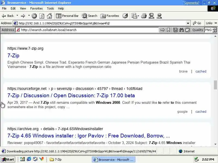Click the Browservice bookmark icon

click(168, 30)
